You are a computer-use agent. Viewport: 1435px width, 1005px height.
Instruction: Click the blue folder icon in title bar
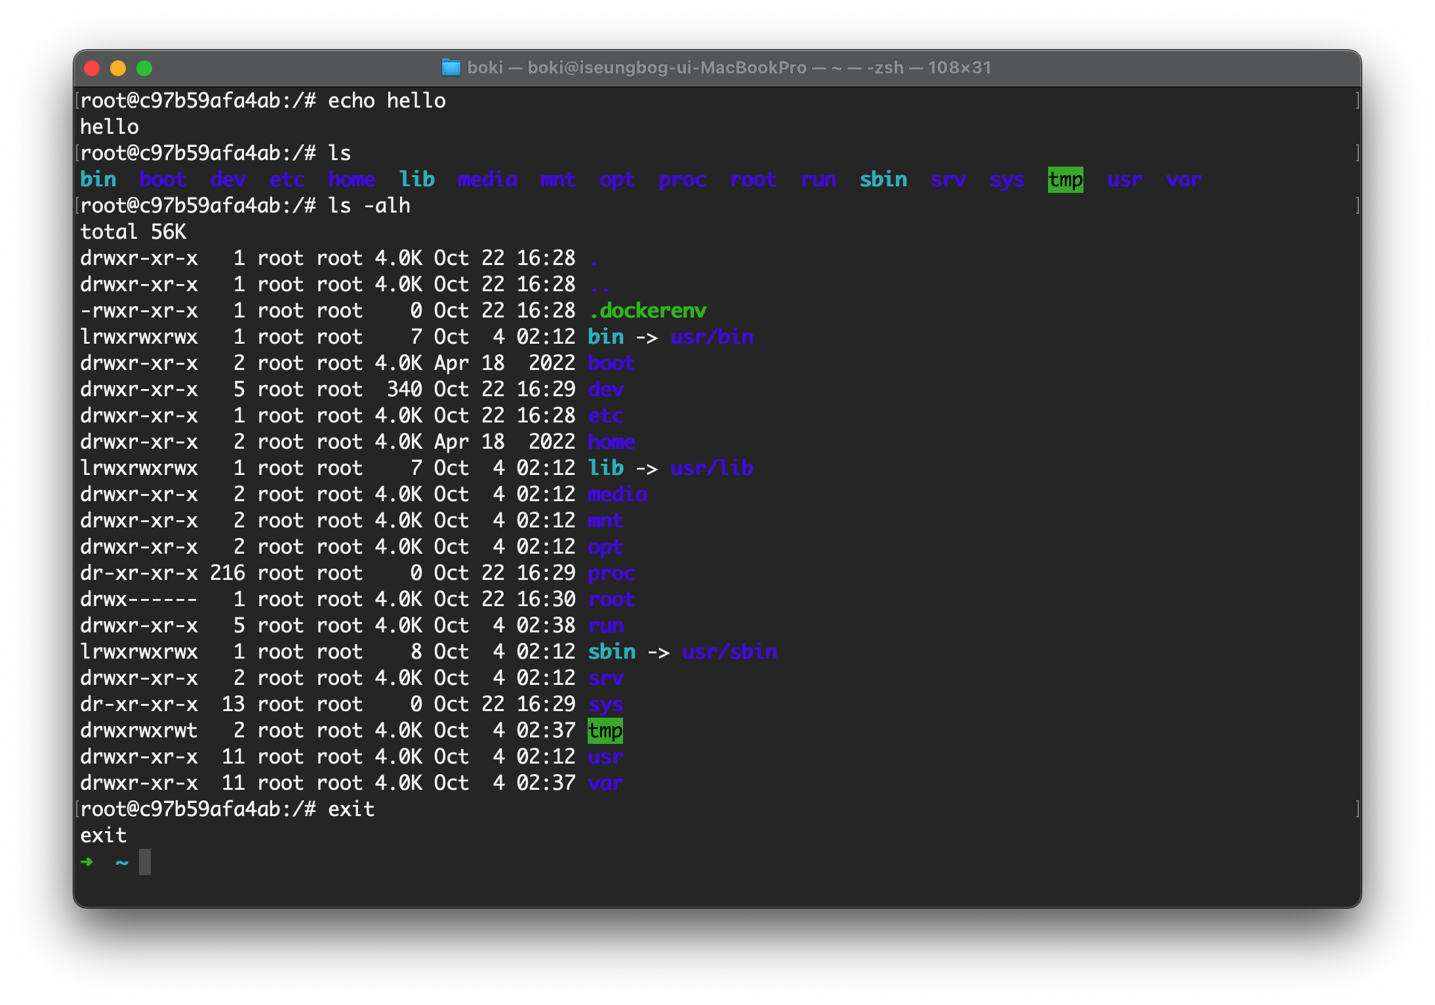(451, 68)
